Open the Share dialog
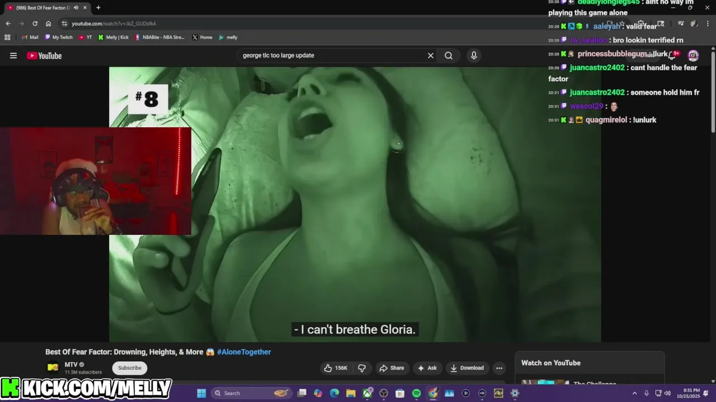 click(392, 368)
